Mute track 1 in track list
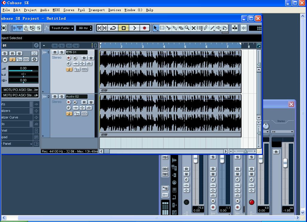The width and height of the screenshot is (307, 222). click(x=55, y=52)
